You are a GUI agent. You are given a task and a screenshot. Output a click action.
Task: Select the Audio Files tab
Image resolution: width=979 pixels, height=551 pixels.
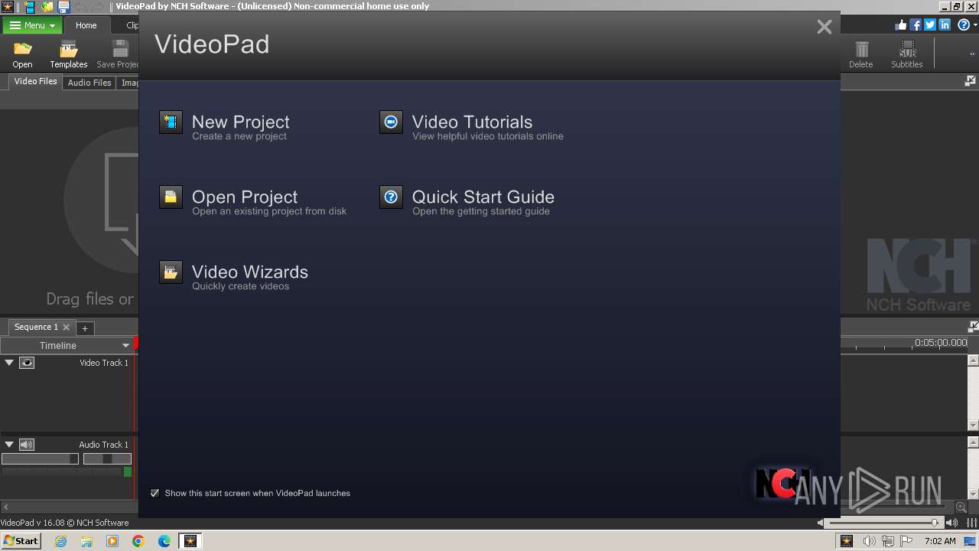pyautogui.click(x=89, y=83)
